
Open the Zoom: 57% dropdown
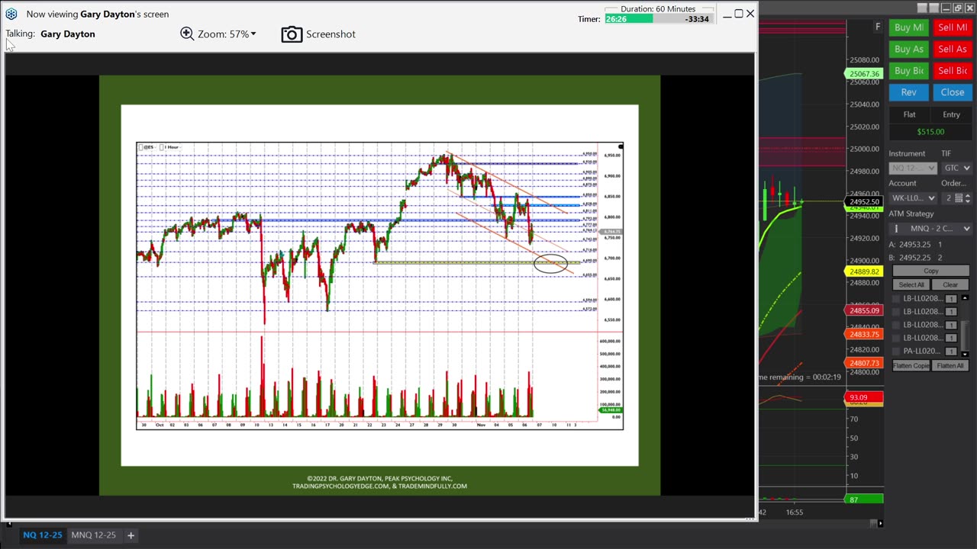pyautogui.click(x=227, y=34)
